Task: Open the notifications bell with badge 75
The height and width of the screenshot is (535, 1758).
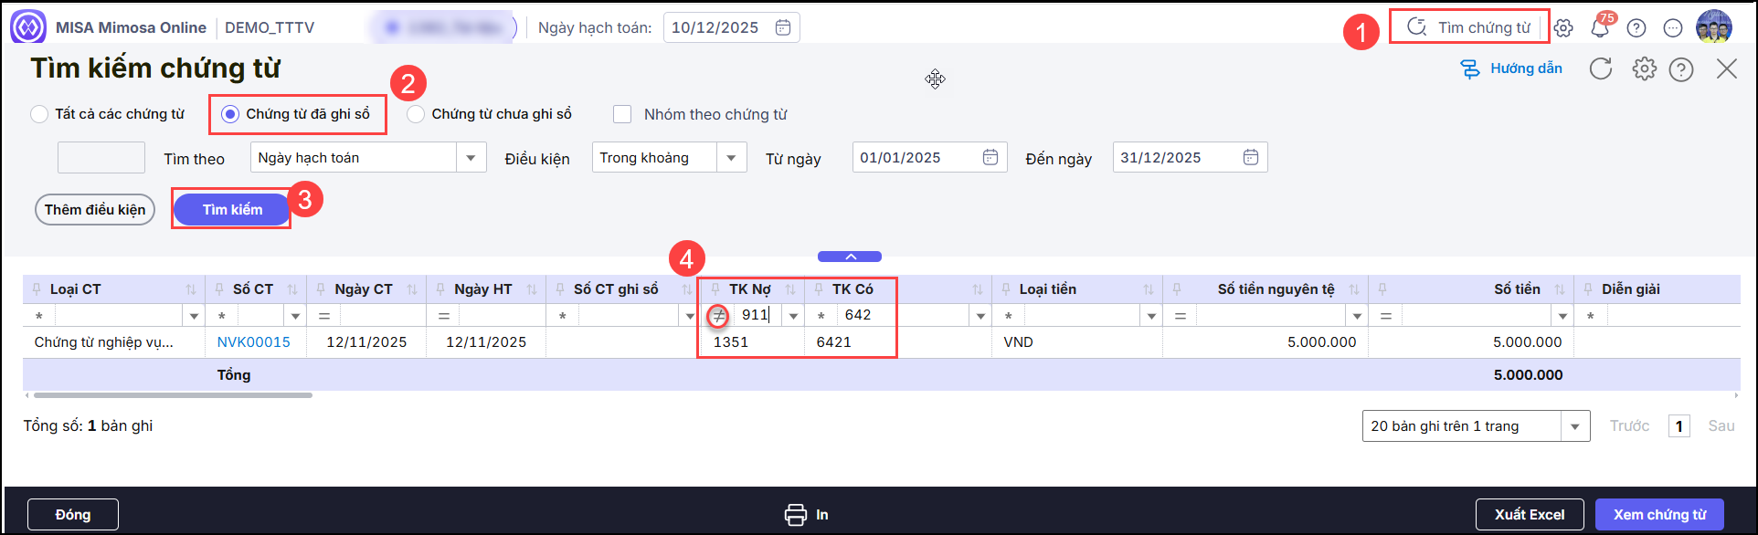Action: coord(1600,26)
